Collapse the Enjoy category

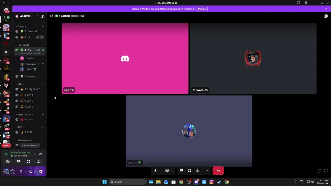click(x=22, y=26)
